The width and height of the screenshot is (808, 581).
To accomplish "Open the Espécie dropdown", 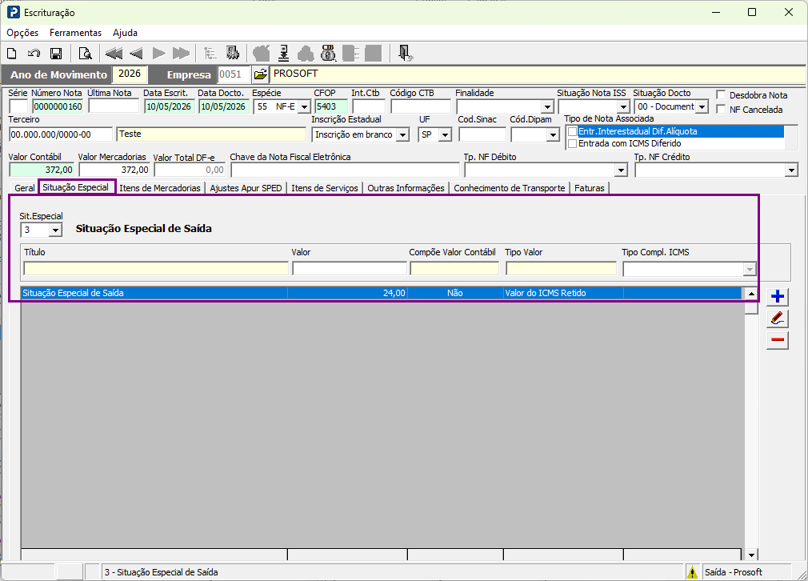I will 305,106.
